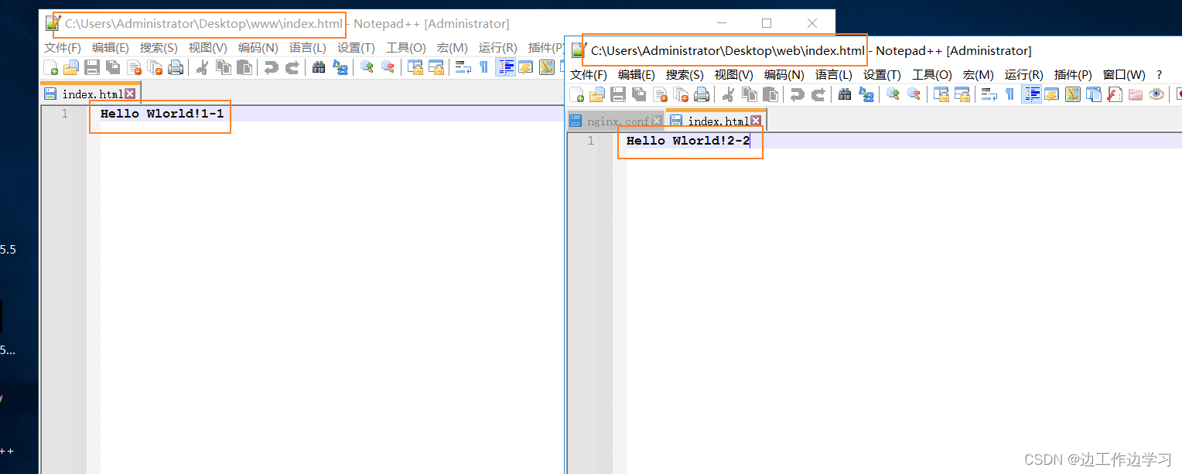Toggle Word wrap in web window toolbar

coord(989,94)
